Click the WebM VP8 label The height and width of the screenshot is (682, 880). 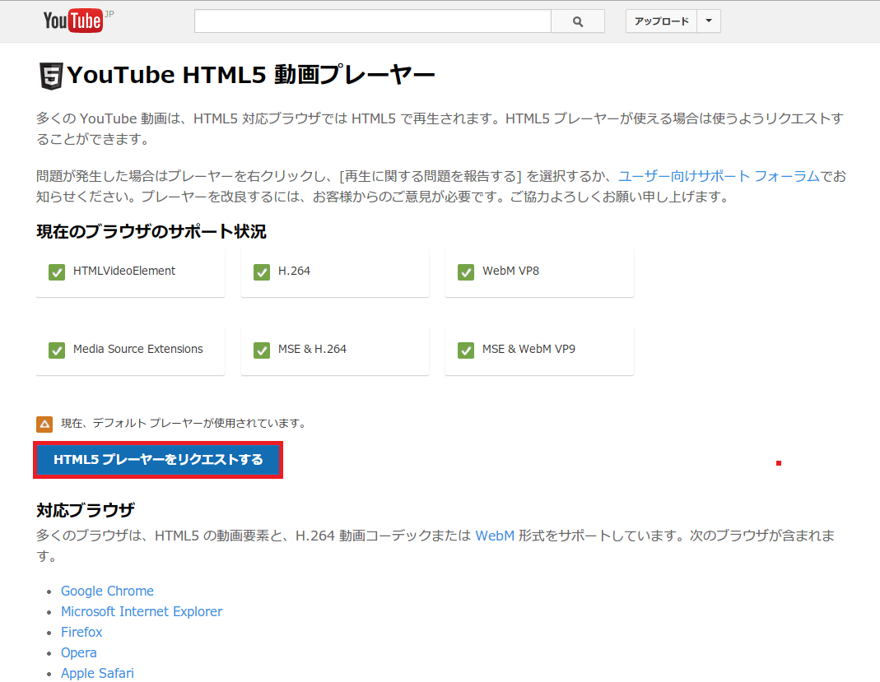(x=510, y=271)
